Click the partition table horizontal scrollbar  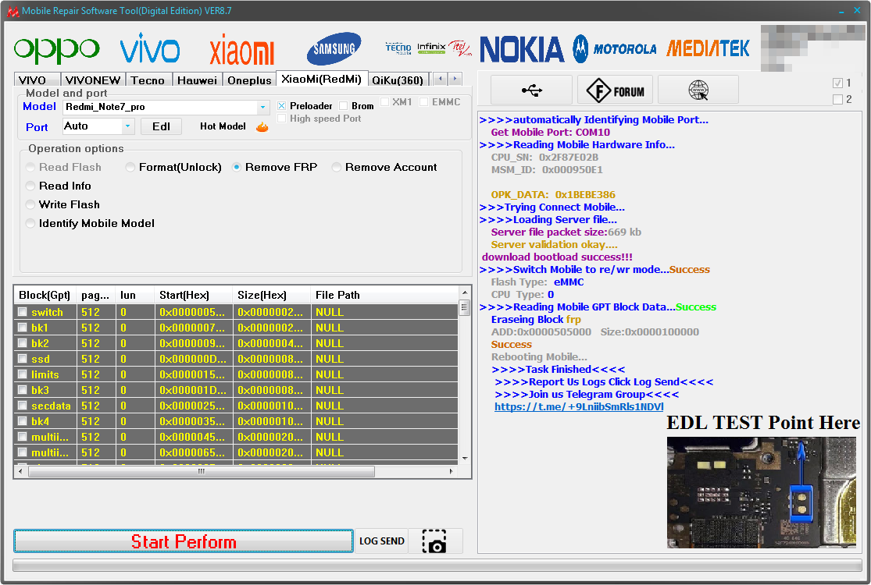[201, 471]
